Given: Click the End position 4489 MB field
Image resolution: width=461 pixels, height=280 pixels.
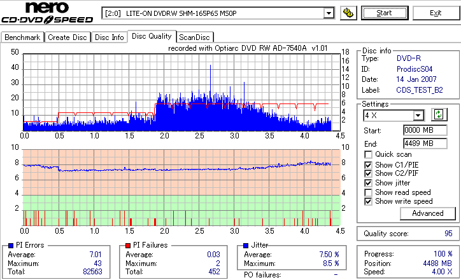Looking at the screenshot, I should coord(425,143).
